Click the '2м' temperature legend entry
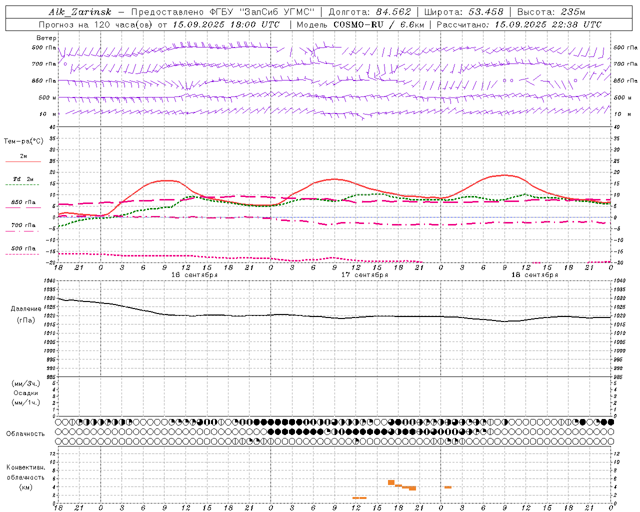The width and height of the screenshot is (640, 512). tap(23, 156)
